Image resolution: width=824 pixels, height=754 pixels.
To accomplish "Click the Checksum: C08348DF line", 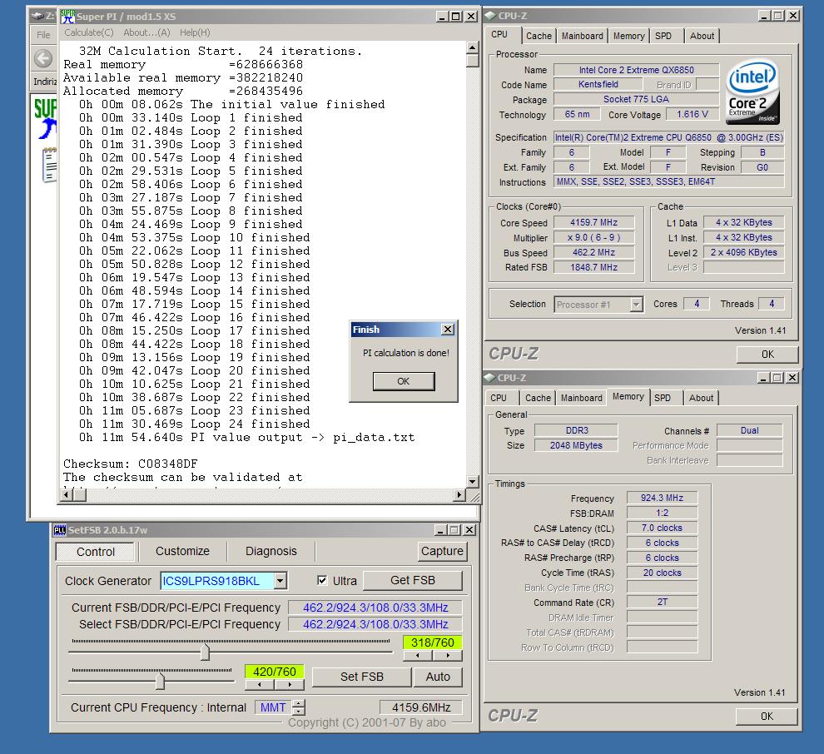I will (x=131, y=464).
